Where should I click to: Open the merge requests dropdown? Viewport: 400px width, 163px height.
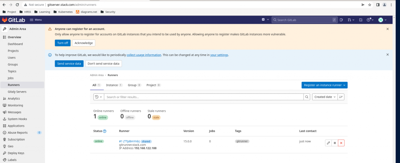[x=351, y=20]
